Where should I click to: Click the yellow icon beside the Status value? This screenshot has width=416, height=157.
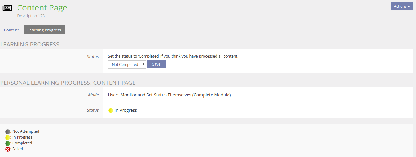(111, 111)
